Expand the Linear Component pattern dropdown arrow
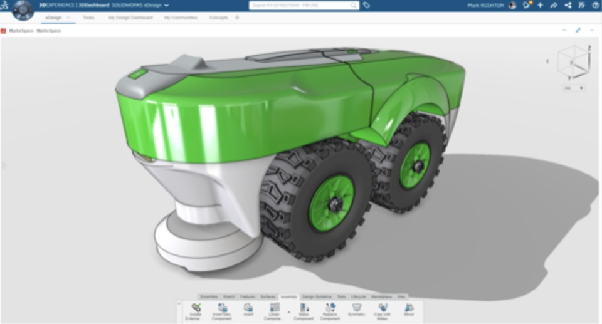Viewport: 602px width, 324px height. pyautogui.click(x=288, y=312)
